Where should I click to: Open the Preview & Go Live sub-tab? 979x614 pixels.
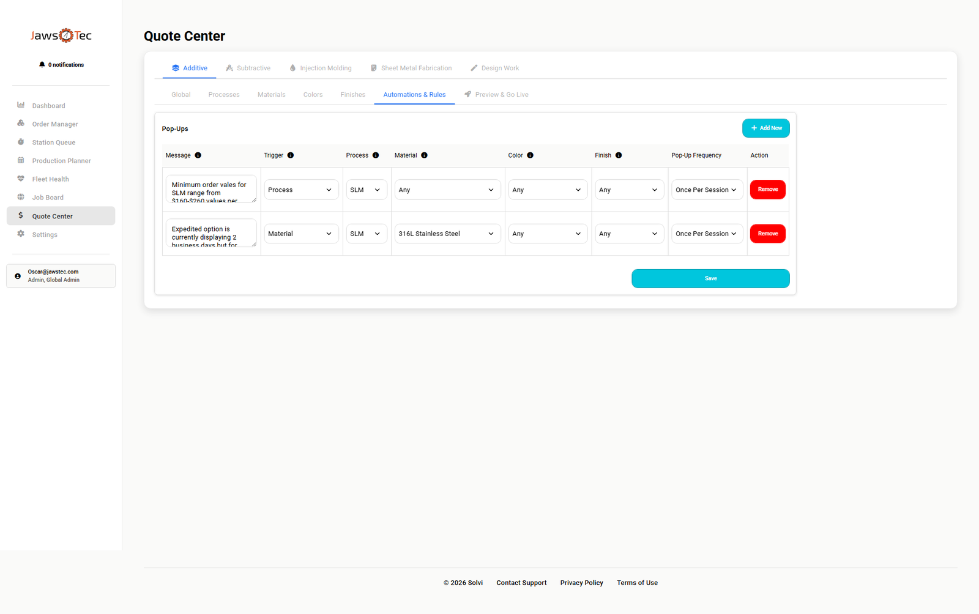pyautogui.click(x=496, y=94)
